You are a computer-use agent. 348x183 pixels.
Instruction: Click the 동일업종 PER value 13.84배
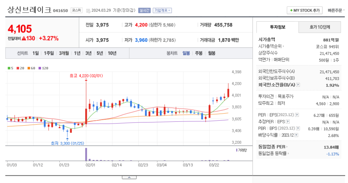click(x=331, y=147)
